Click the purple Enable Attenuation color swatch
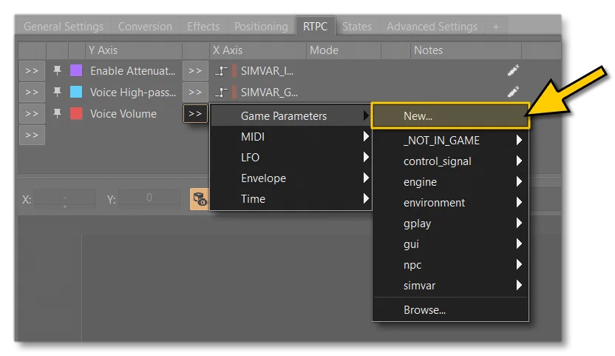The height and width of the screenshot is (356, 615). pyautogui.click(x=76, y=71)
